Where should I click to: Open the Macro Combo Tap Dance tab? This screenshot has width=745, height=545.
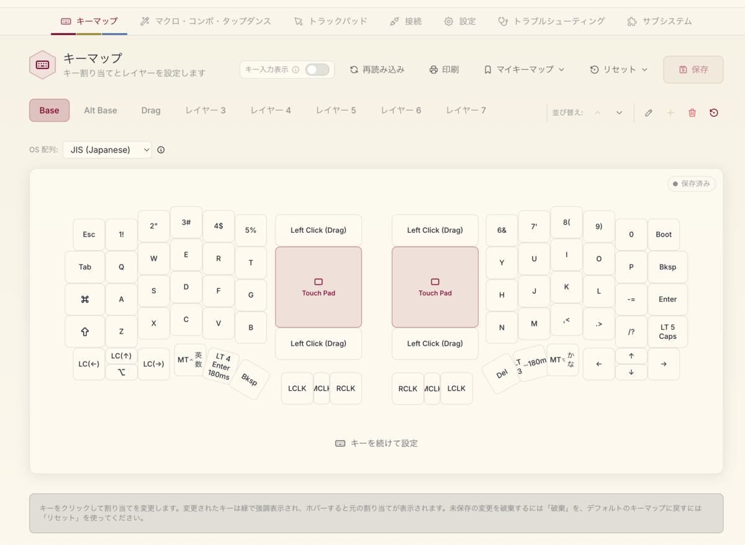(x=206, y=21)
